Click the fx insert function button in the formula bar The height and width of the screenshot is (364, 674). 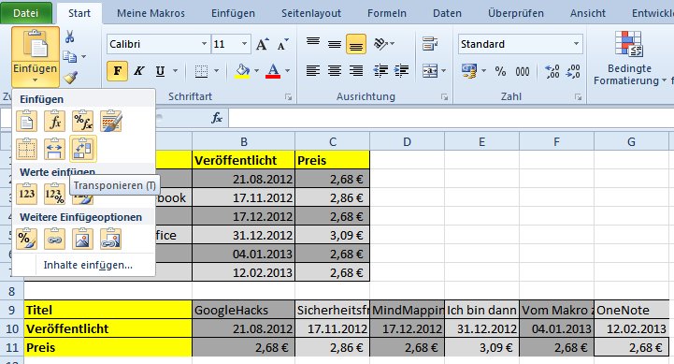tap(217, 118)
